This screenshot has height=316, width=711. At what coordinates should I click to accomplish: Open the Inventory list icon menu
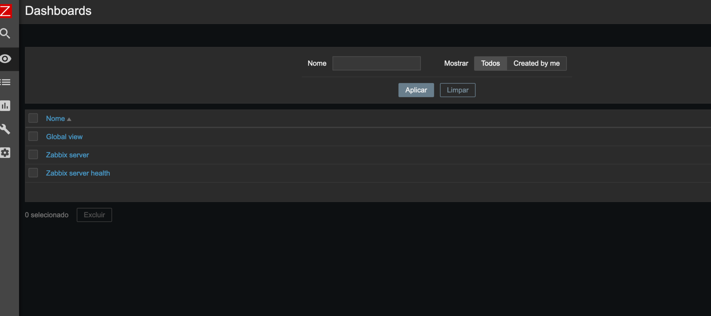pyautogui.click(x=5, y=82)
